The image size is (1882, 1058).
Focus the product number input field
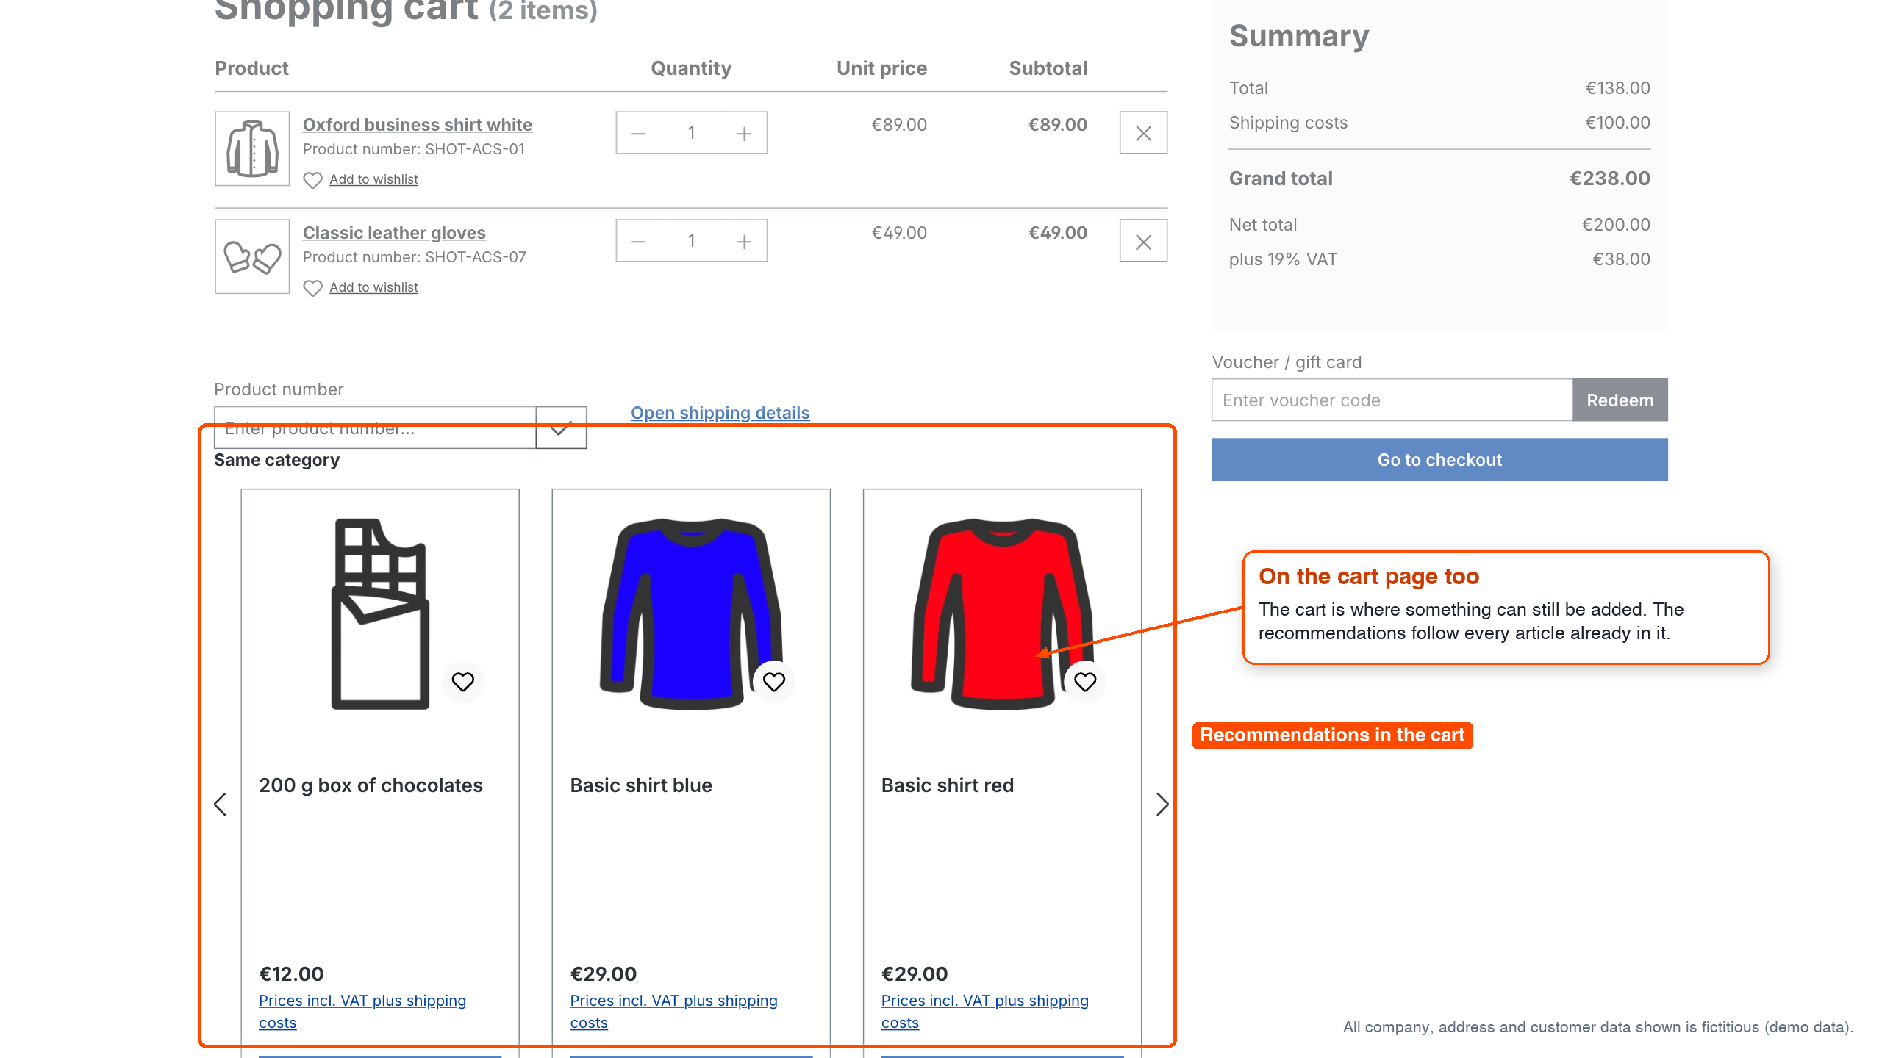375,428
